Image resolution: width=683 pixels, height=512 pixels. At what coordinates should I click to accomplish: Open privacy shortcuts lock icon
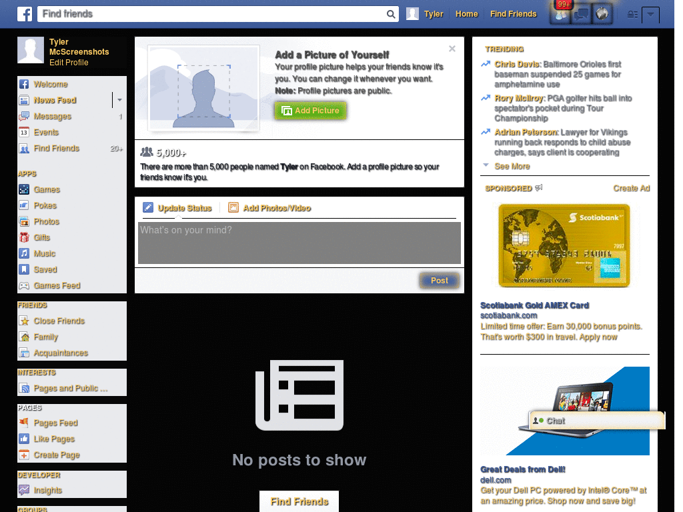tap(632, 15)
